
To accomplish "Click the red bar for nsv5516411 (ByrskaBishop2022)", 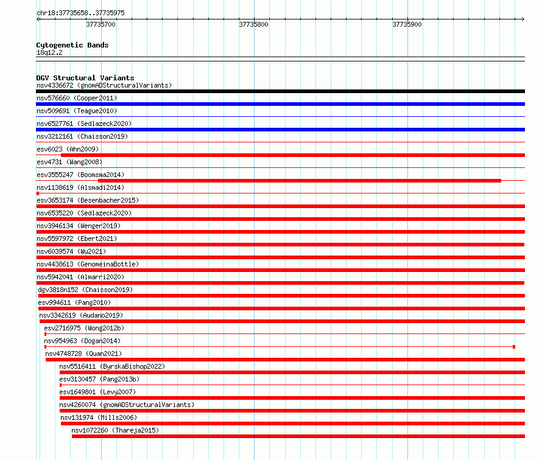I will [292, 372].
